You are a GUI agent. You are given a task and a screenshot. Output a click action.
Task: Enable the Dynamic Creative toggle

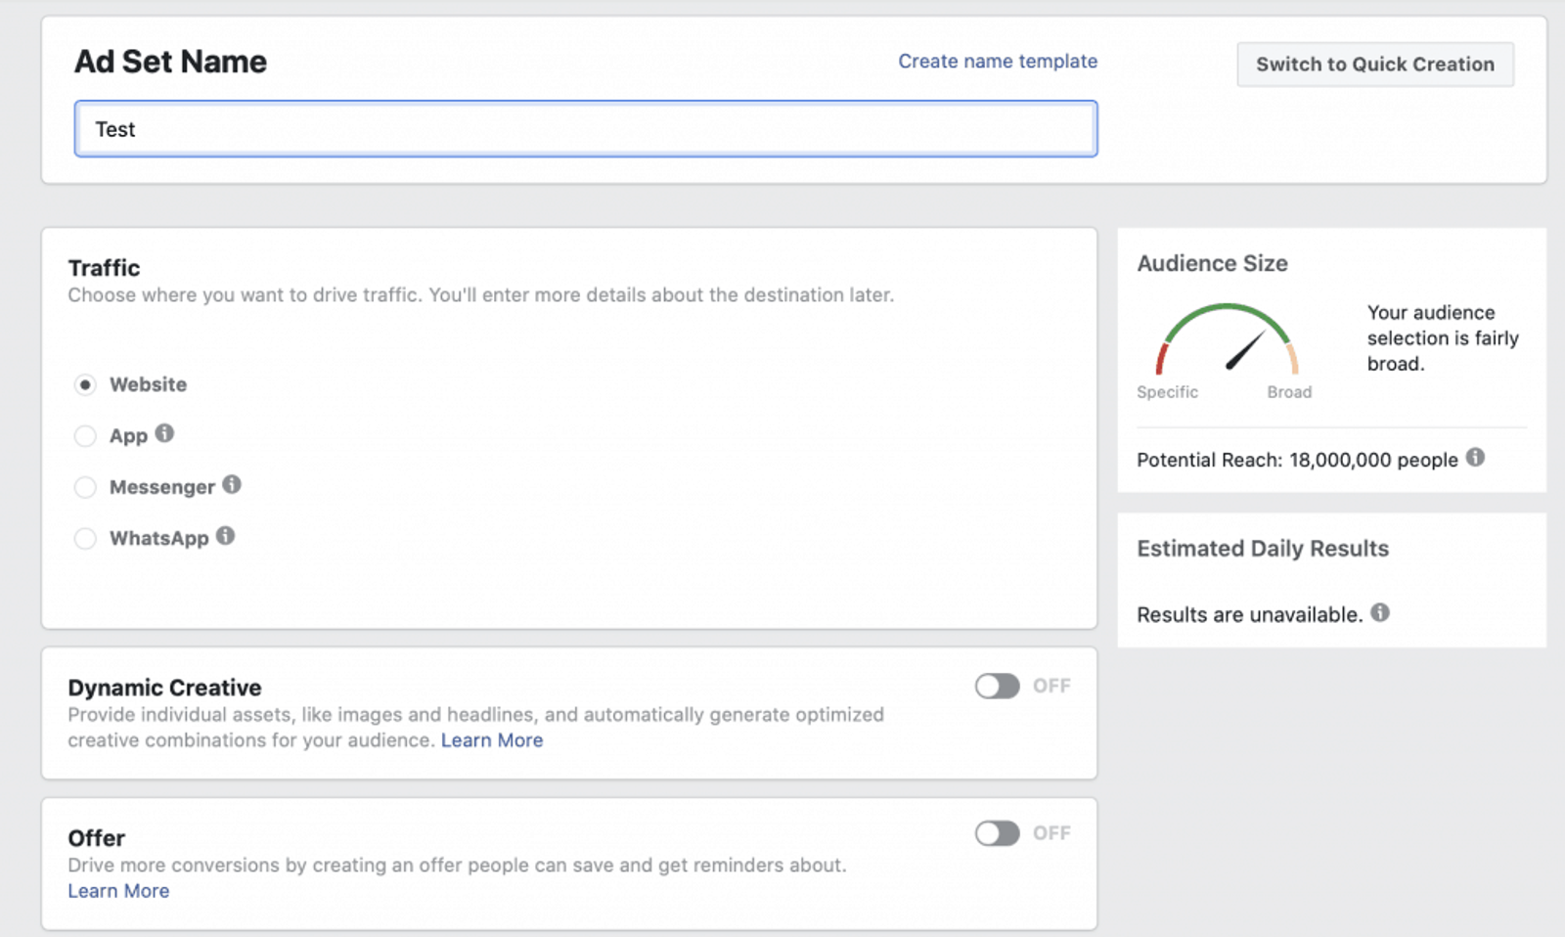coord(997,686)
